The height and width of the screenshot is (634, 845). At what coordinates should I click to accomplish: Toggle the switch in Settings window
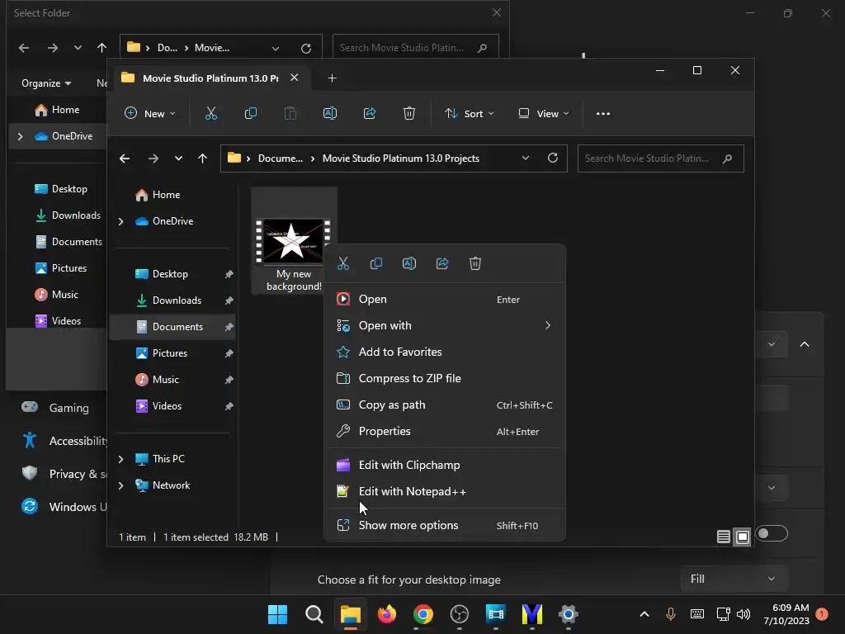point(772,534)
